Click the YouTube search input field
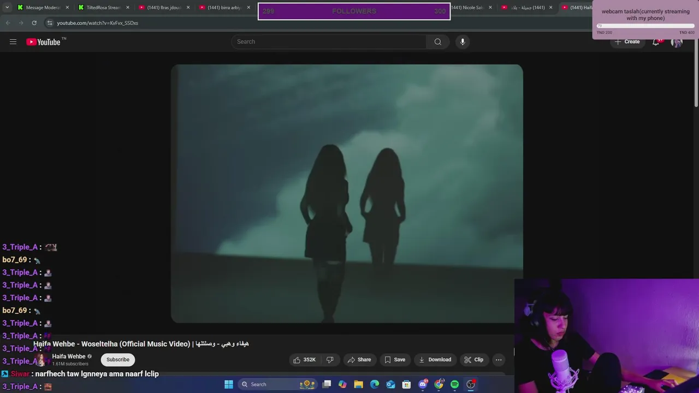This screenshot has width=699, height=393. click(x=329, y=41)
